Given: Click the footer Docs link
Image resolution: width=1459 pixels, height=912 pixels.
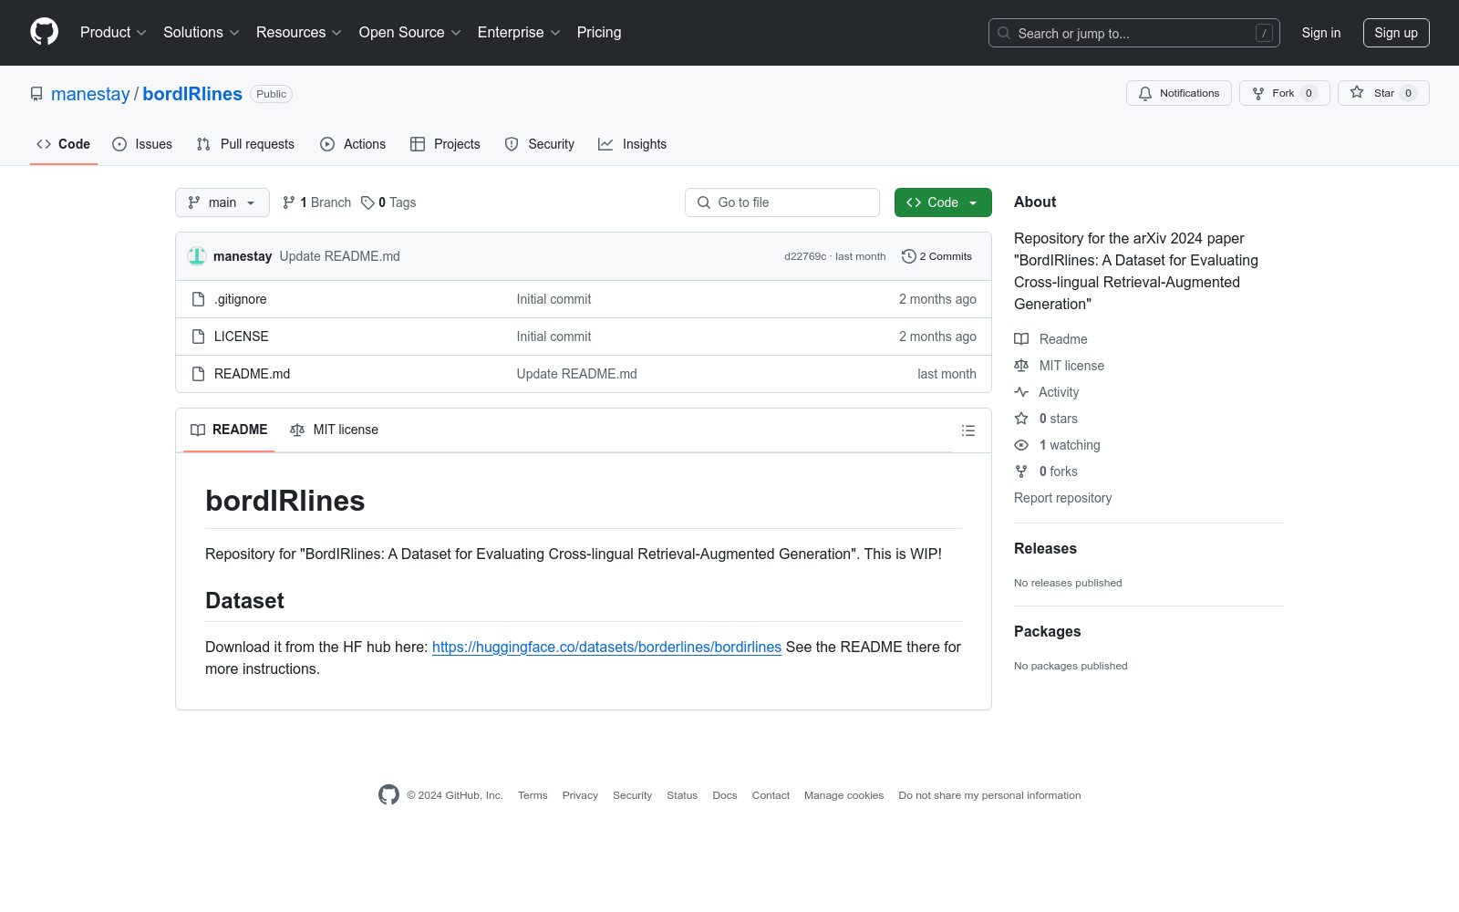Looking at the screenshot, I should [725, 795].
